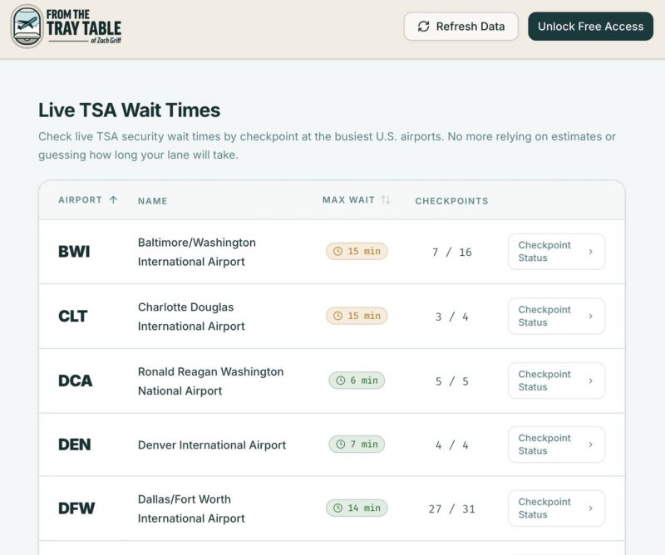Toggle Max Wait column sort arrows

pyautogui.click(x=386, y=200)
